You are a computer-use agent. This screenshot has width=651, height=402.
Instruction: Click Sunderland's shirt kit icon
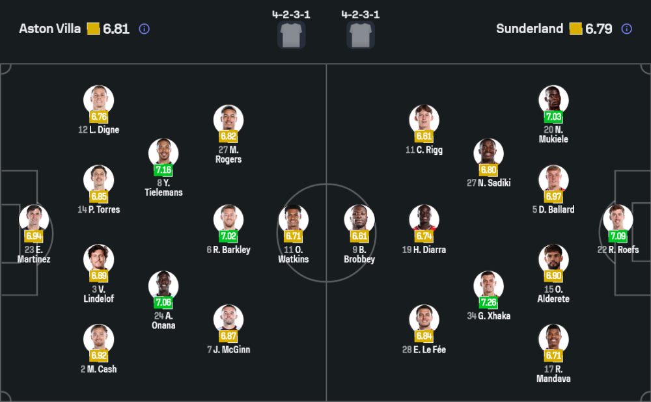point(360,34)
